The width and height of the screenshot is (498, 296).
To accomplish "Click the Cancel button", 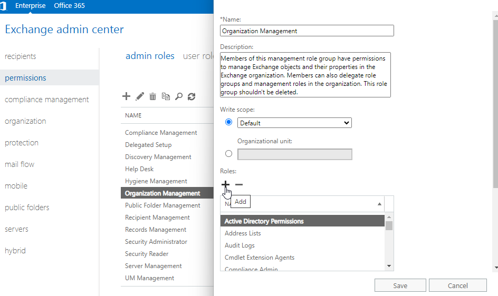I will pos(457,285).
